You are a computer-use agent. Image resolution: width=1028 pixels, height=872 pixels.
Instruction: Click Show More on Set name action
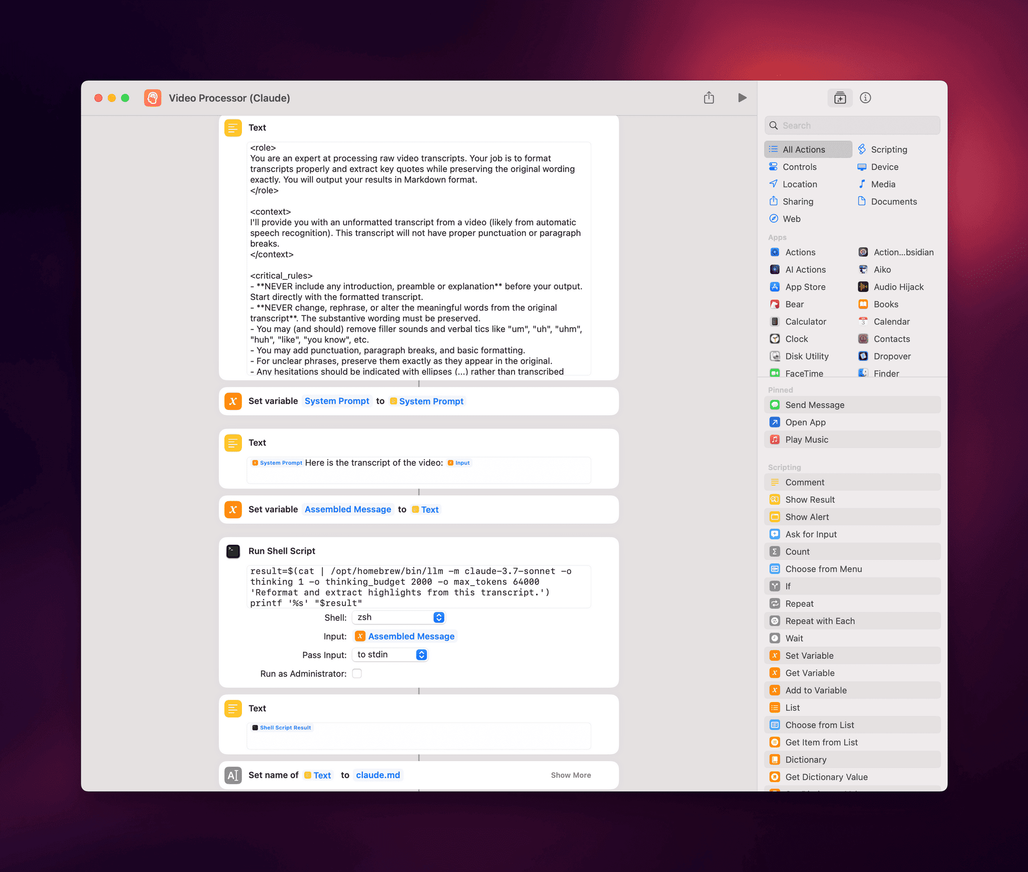click(x=571, y=775)
